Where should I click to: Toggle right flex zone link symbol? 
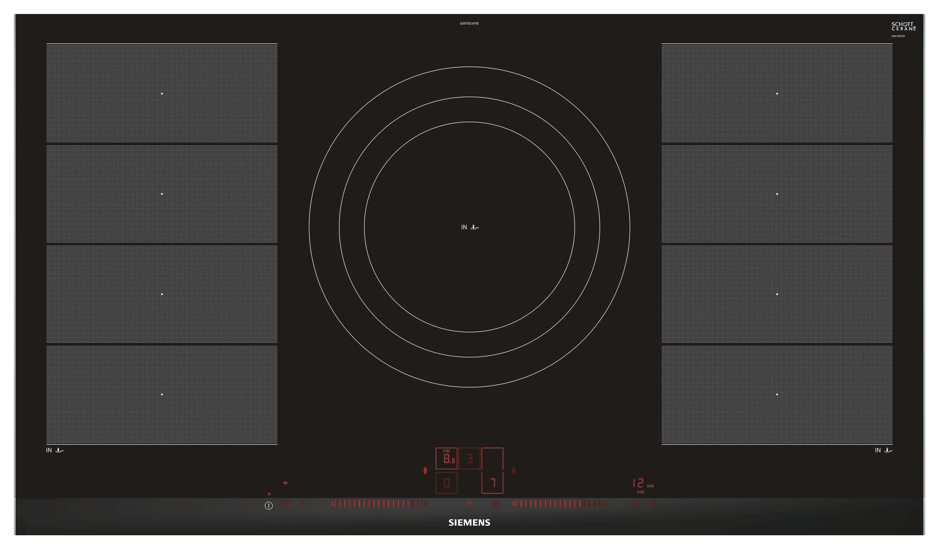[x=514, y=471]
